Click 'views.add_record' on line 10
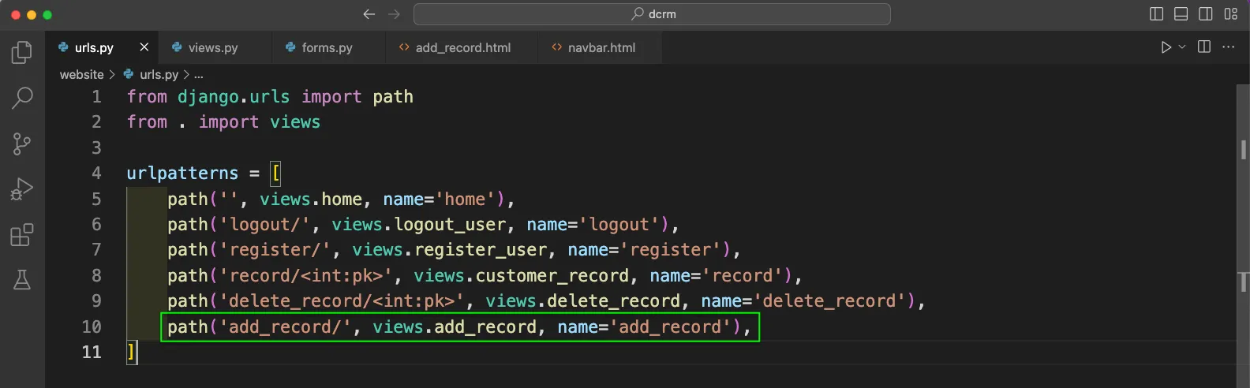 (x=455, y=327)
